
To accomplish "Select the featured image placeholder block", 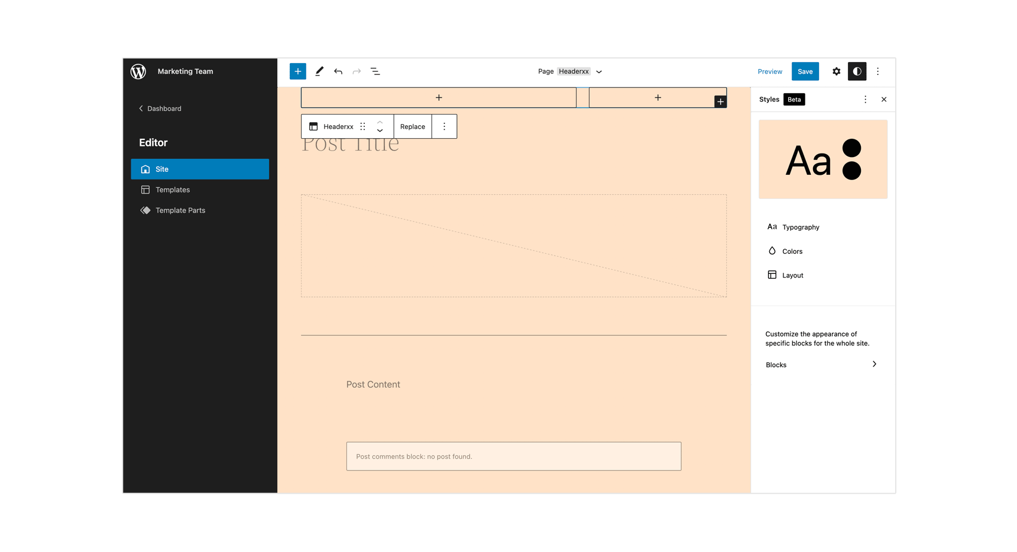I will tap(514, 246).
